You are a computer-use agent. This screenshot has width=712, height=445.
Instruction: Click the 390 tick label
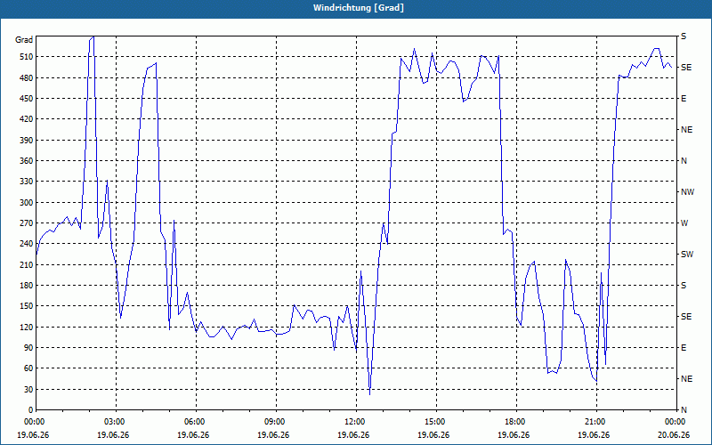pyautogui.click(x=26, y=141)
